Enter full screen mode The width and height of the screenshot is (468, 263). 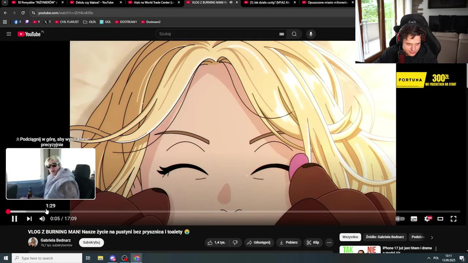tap(453, 219)
